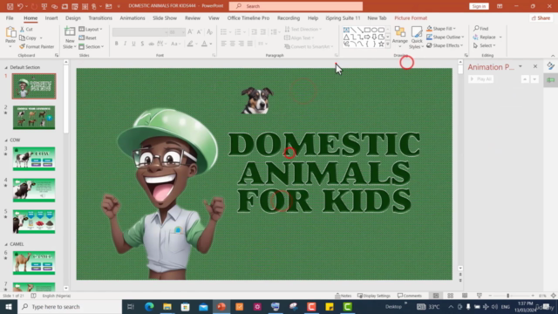Click the New Slide icon
Image resolution: width=558 pixels, height=314 pixels.
[x=70, y=31]
